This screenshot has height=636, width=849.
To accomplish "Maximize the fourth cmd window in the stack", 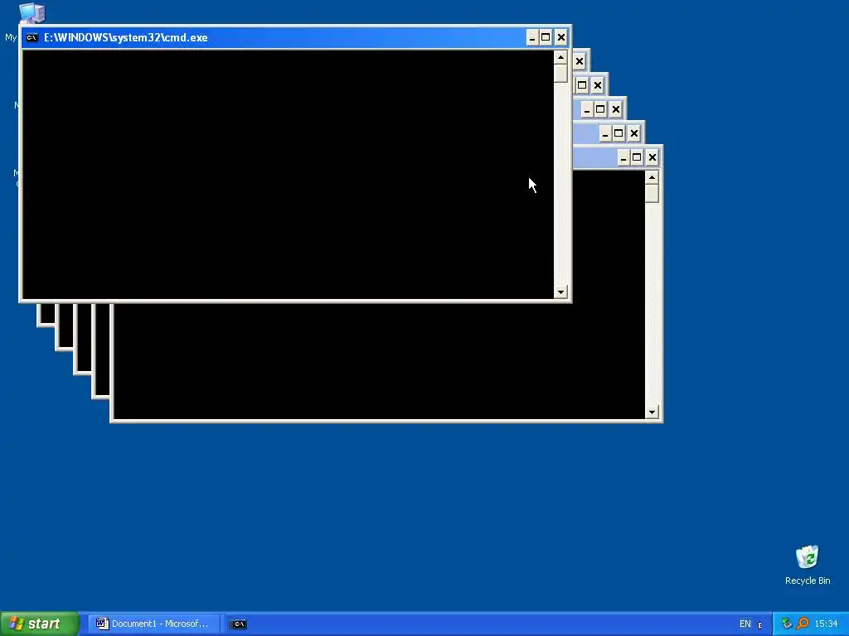I will (600, 109).
